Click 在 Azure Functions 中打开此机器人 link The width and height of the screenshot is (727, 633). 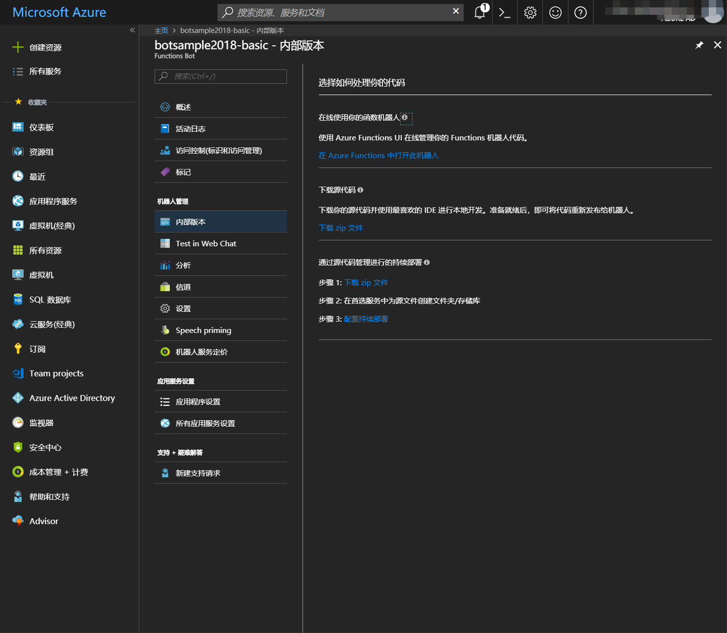pyautogui.click(x=378, y=156)
